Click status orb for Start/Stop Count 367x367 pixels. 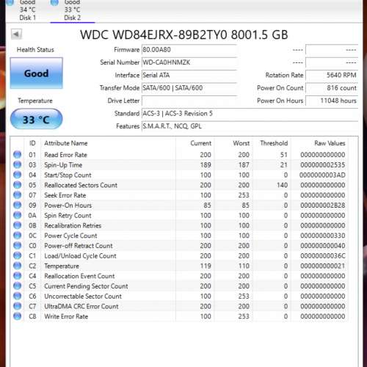pyautogui.click(x=17, y=175)
